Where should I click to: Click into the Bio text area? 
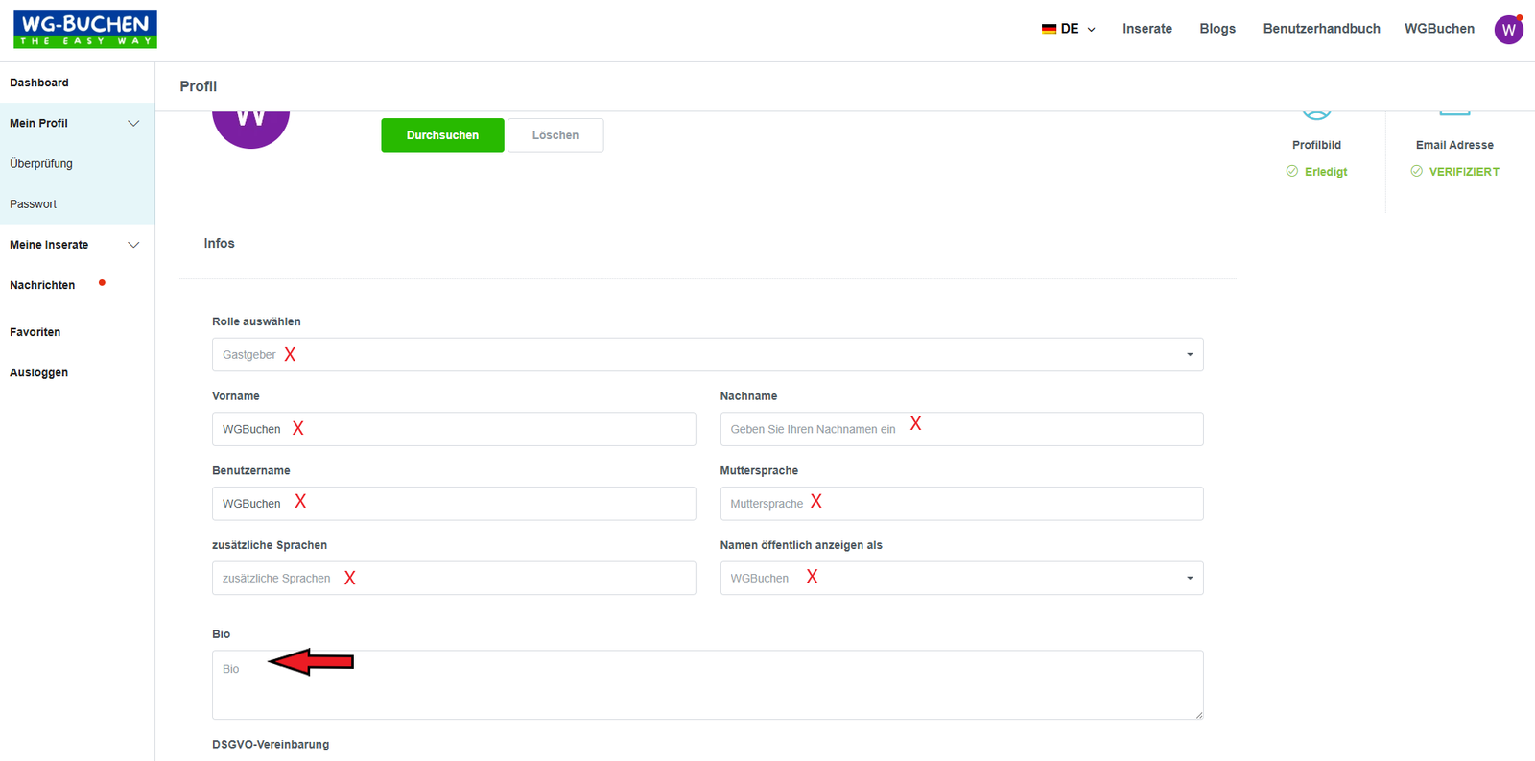coord(707,685)
